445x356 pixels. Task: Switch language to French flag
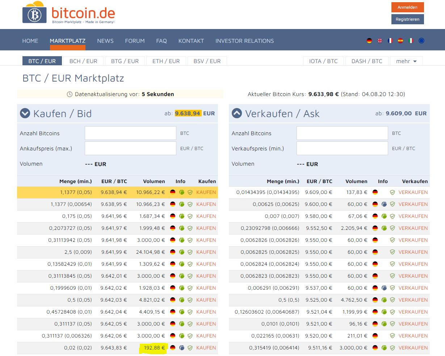pyautogui.click(x=390, y=41)
